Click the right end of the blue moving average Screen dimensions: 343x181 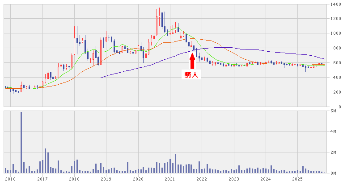click(324, 59)
